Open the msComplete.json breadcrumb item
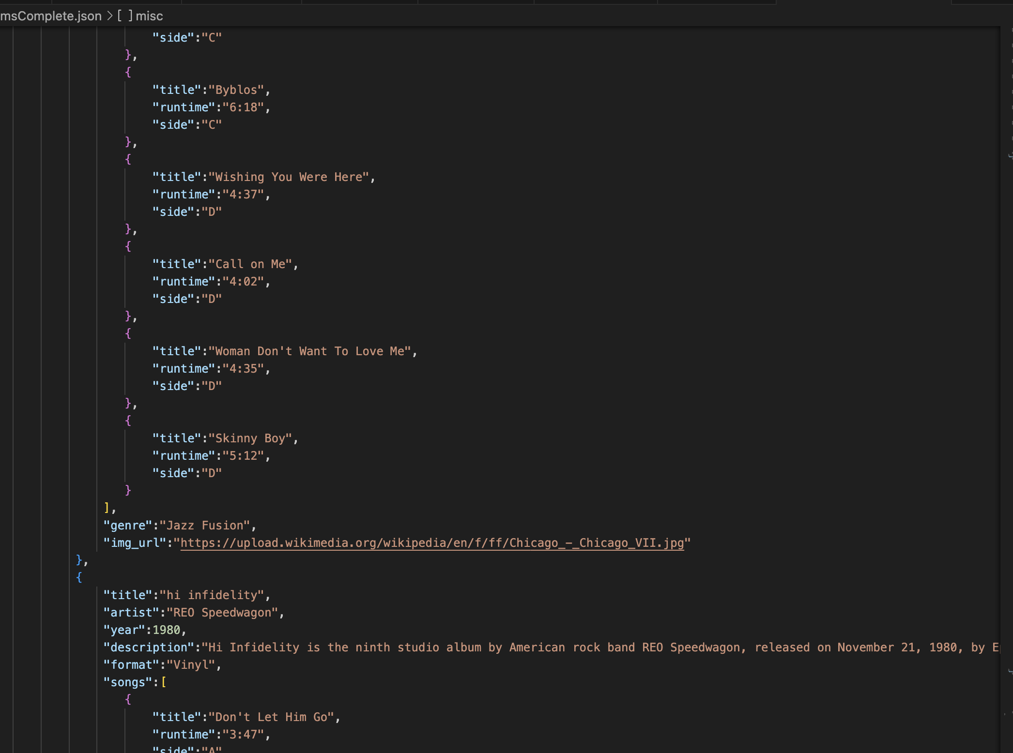 click(51, 16)
